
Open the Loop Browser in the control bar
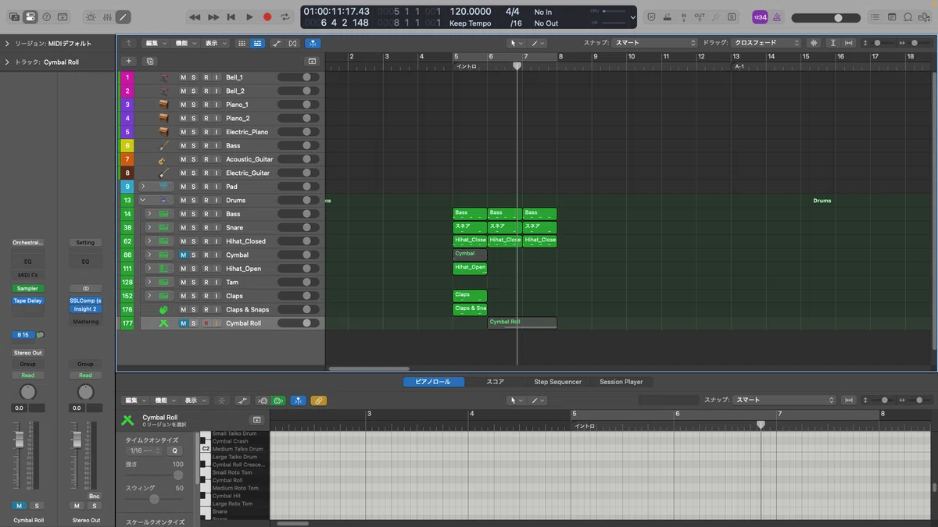(x=908, y=16)
